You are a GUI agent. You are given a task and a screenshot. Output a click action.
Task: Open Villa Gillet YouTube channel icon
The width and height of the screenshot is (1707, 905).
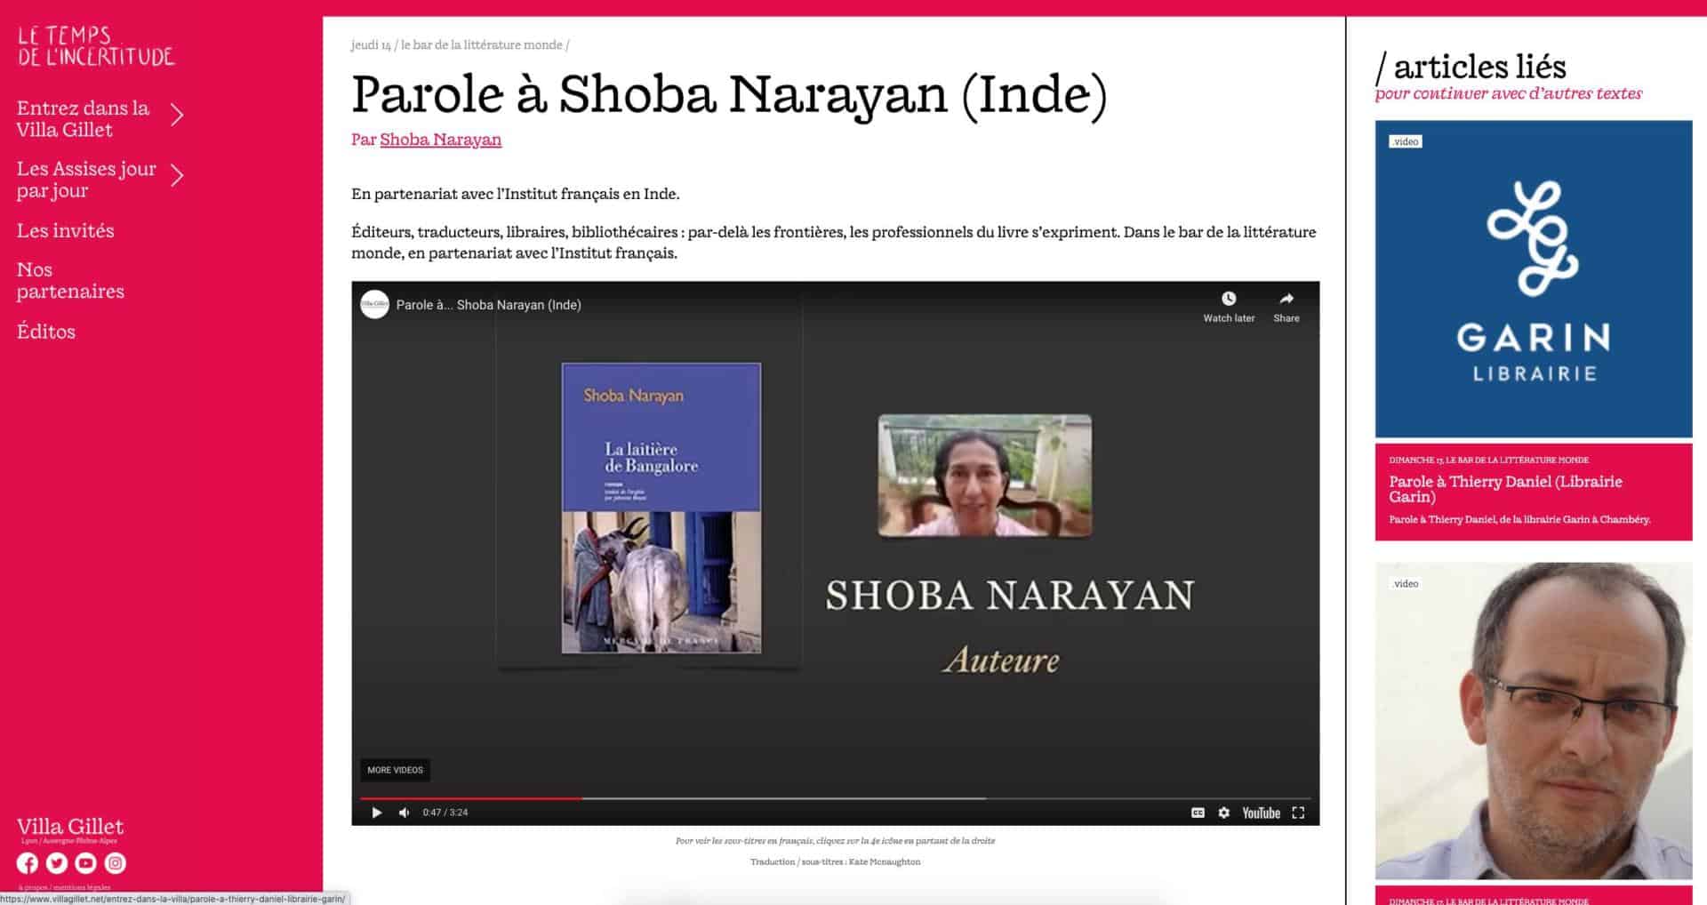pyautogui.click(x=86, y=863)
